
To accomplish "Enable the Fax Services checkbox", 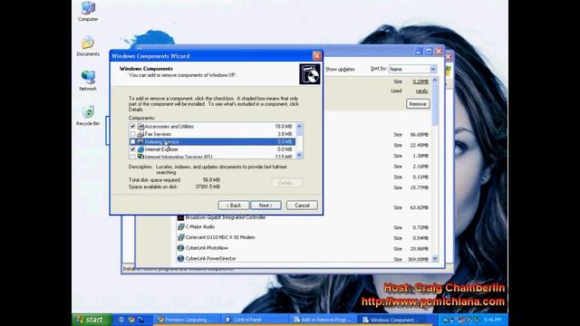I will (133, 134).
